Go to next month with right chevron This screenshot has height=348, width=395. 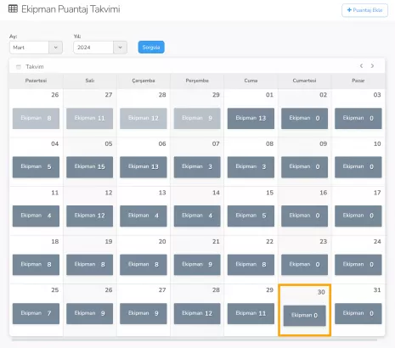(372, 66)
